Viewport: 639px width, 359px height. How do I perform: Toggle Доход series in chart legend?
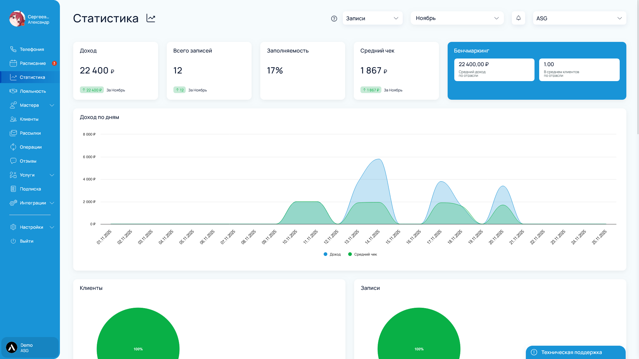(332, 254)
